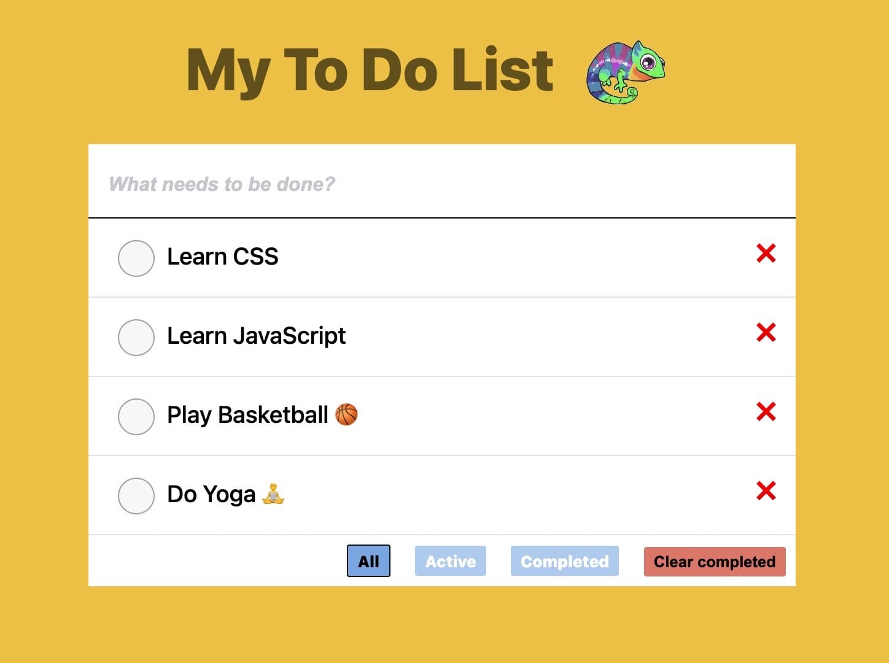889x663 pixels.
Task: Filter list by Completed
Action: [x=564, y=561]
